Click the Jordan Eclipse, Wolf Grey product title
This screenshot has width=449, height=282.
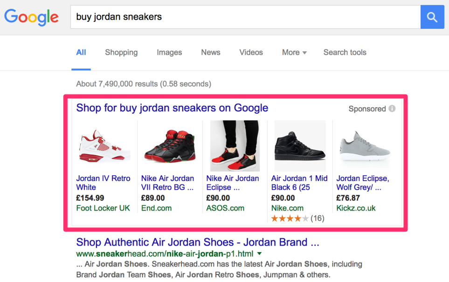click(363, 183)
